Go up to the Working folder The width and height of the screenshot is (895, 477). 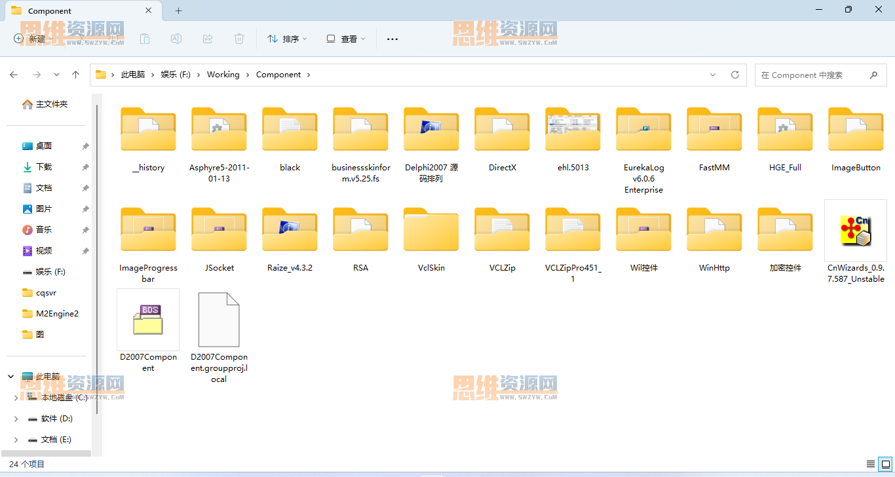(76, 75)
